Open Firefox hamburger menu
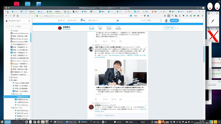Image resolution: width=221 pixels, height=124 pixels. pos(203,16)
